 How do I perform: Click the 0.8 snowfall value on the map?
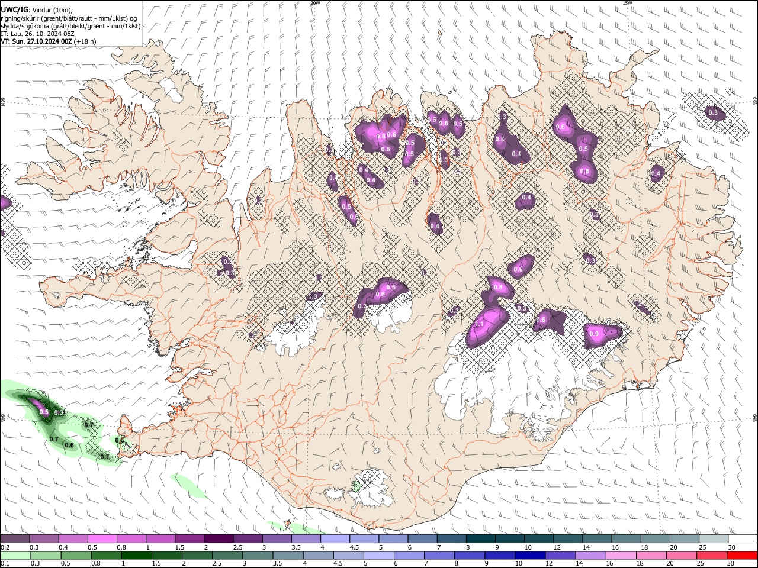point(497,288)
